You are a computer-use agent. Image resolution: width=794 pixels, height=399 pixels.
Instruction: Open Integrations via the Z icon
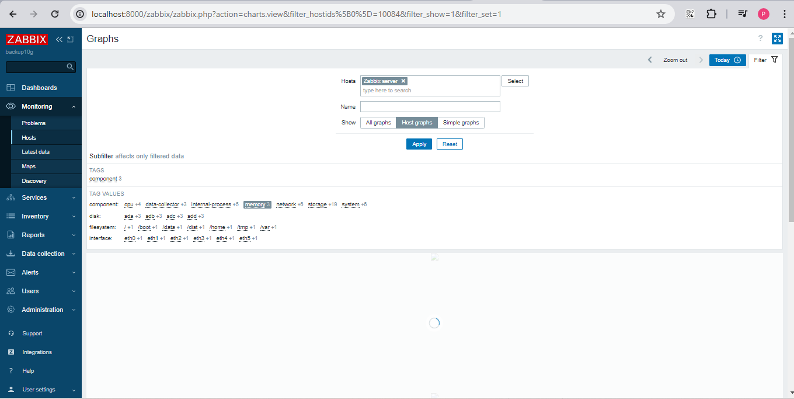pos(11,352)
